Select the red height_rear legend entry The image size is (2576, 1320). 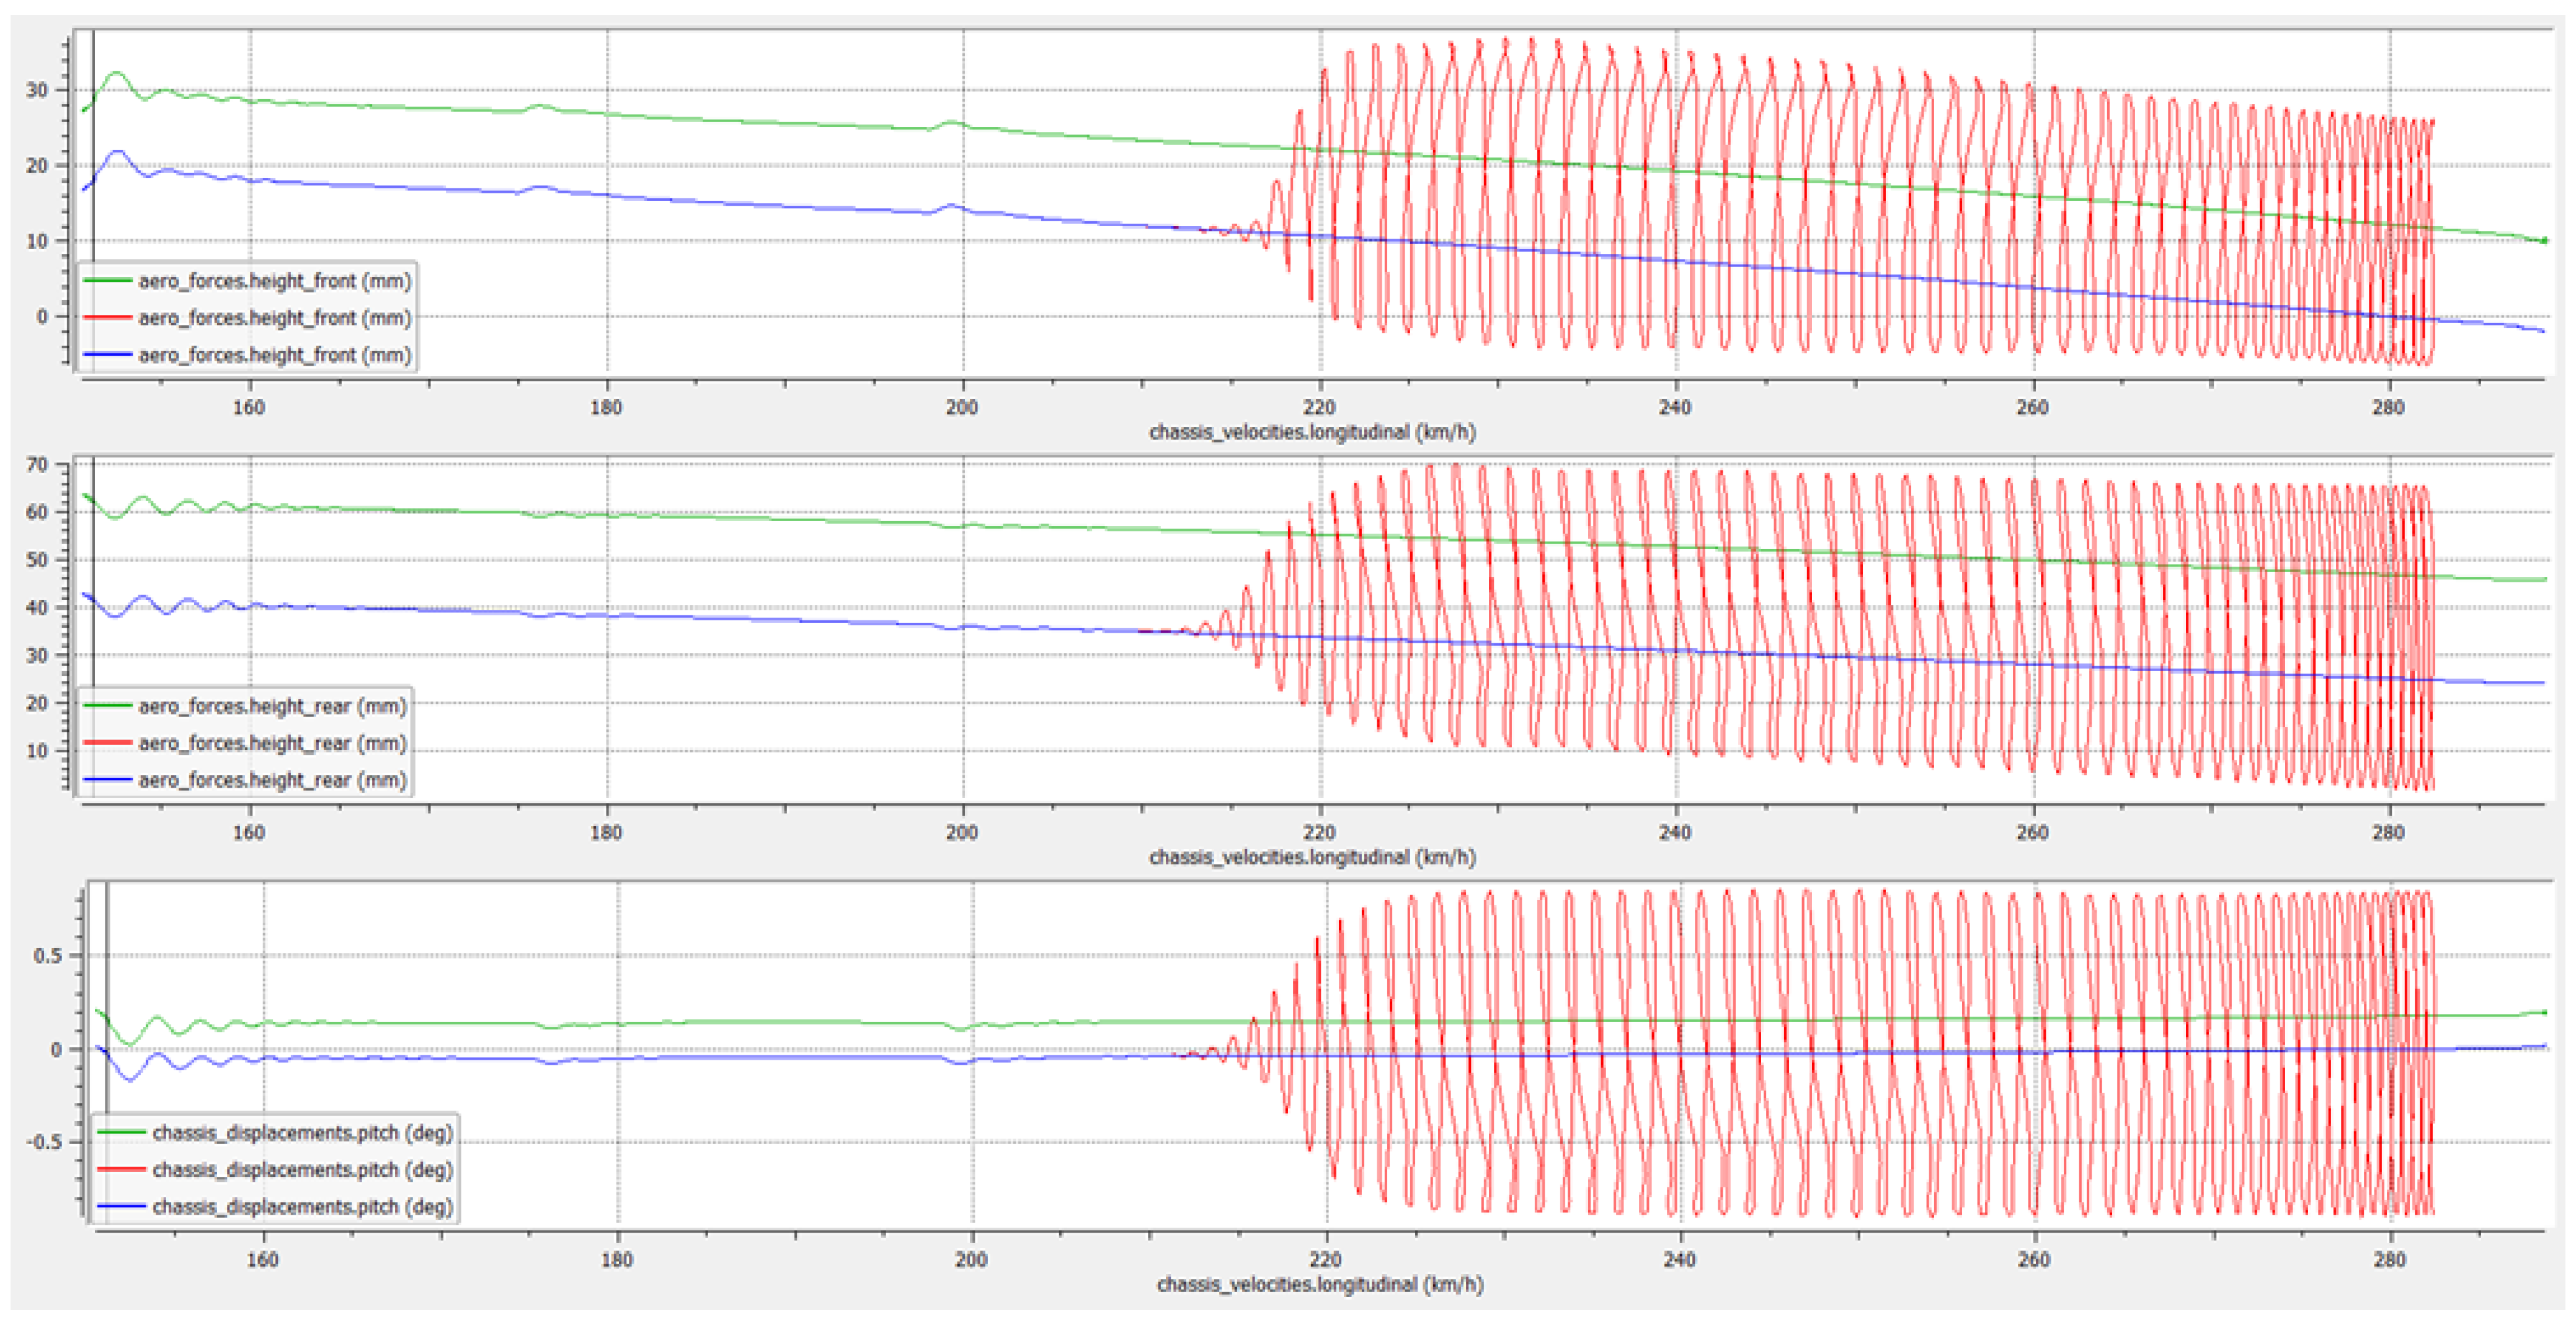tap(272, 744)
